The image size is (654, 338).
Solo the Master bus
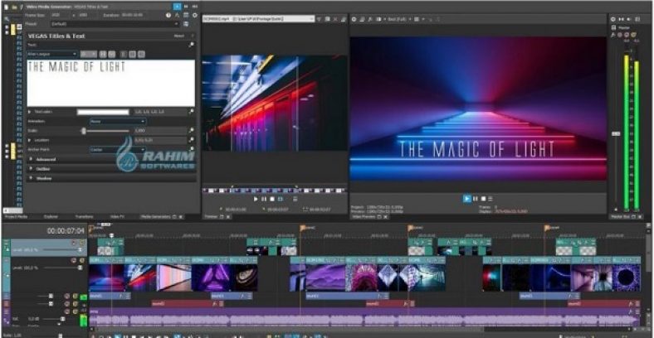point(633,35)
